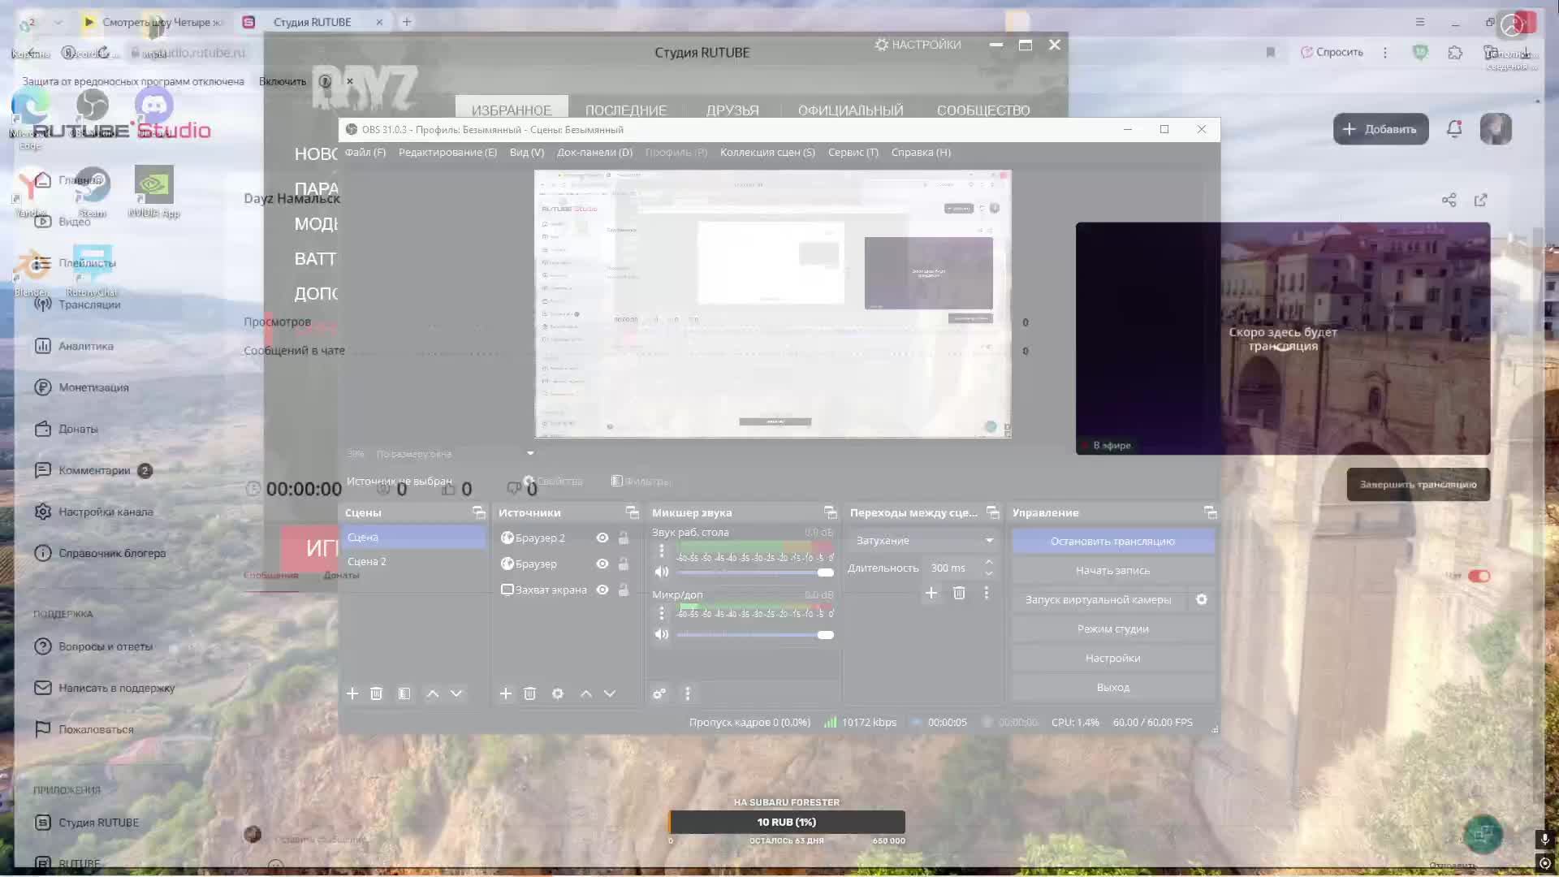Expand the preview scaling dropdown
1559x877 pixels.
point(530,453)
